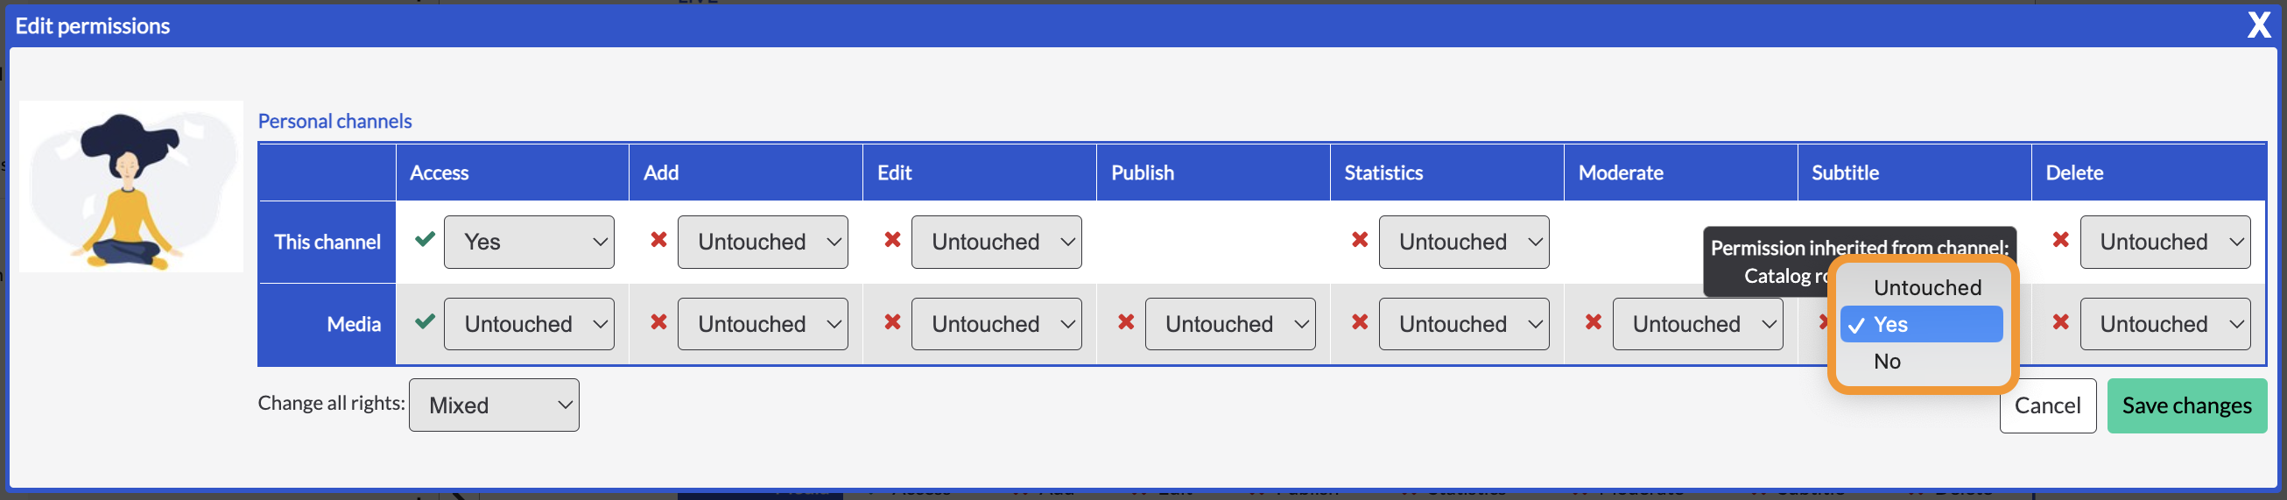
Task: Click the Cancel button
Action: tap(2047, 405)
